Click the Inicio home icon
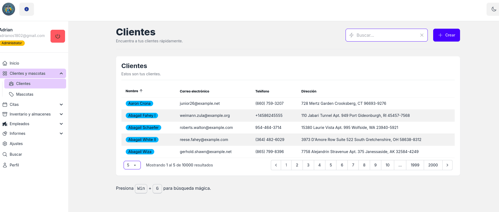Viewport: 499px width, 212px height. click(x=5, y=63)
